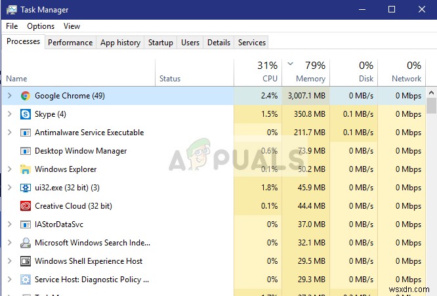Click the process list scrollbar thumb
This screenshot has width=437, height=296.
[x=431, y=106]
